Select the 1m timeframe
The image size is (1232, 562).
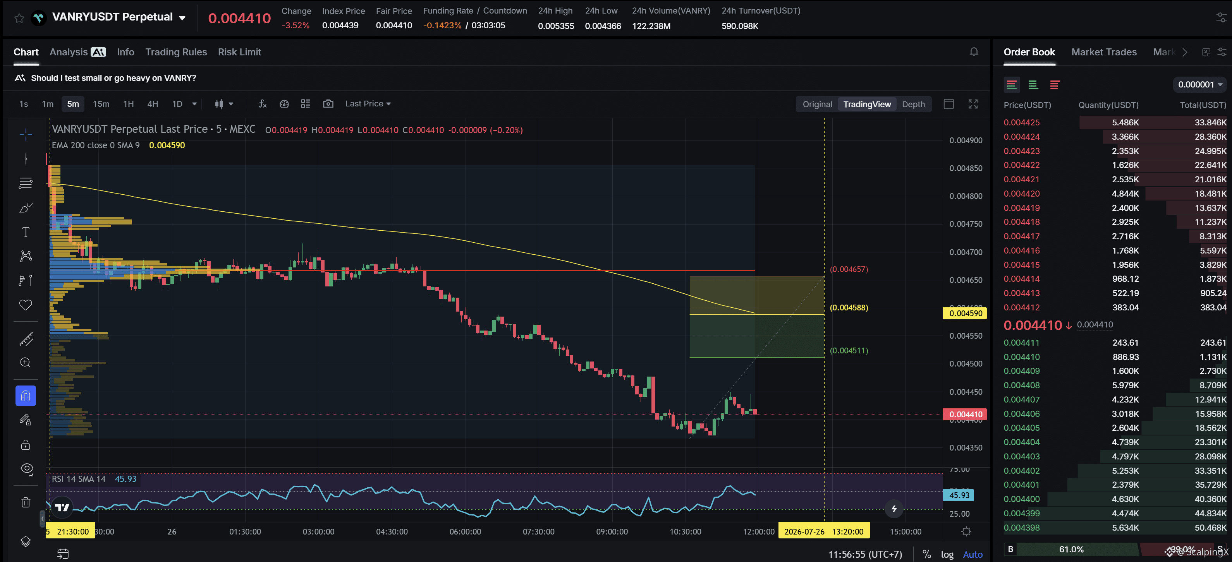pyautogui.click(x=47, y=104)
